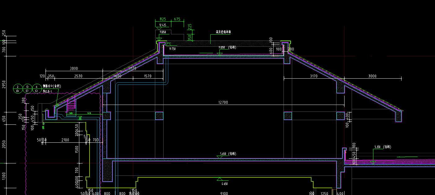This screenshot has height=195, width=435.
Task: Select the 5.650 (结构) elevation label
Action: tap(228, 154)
